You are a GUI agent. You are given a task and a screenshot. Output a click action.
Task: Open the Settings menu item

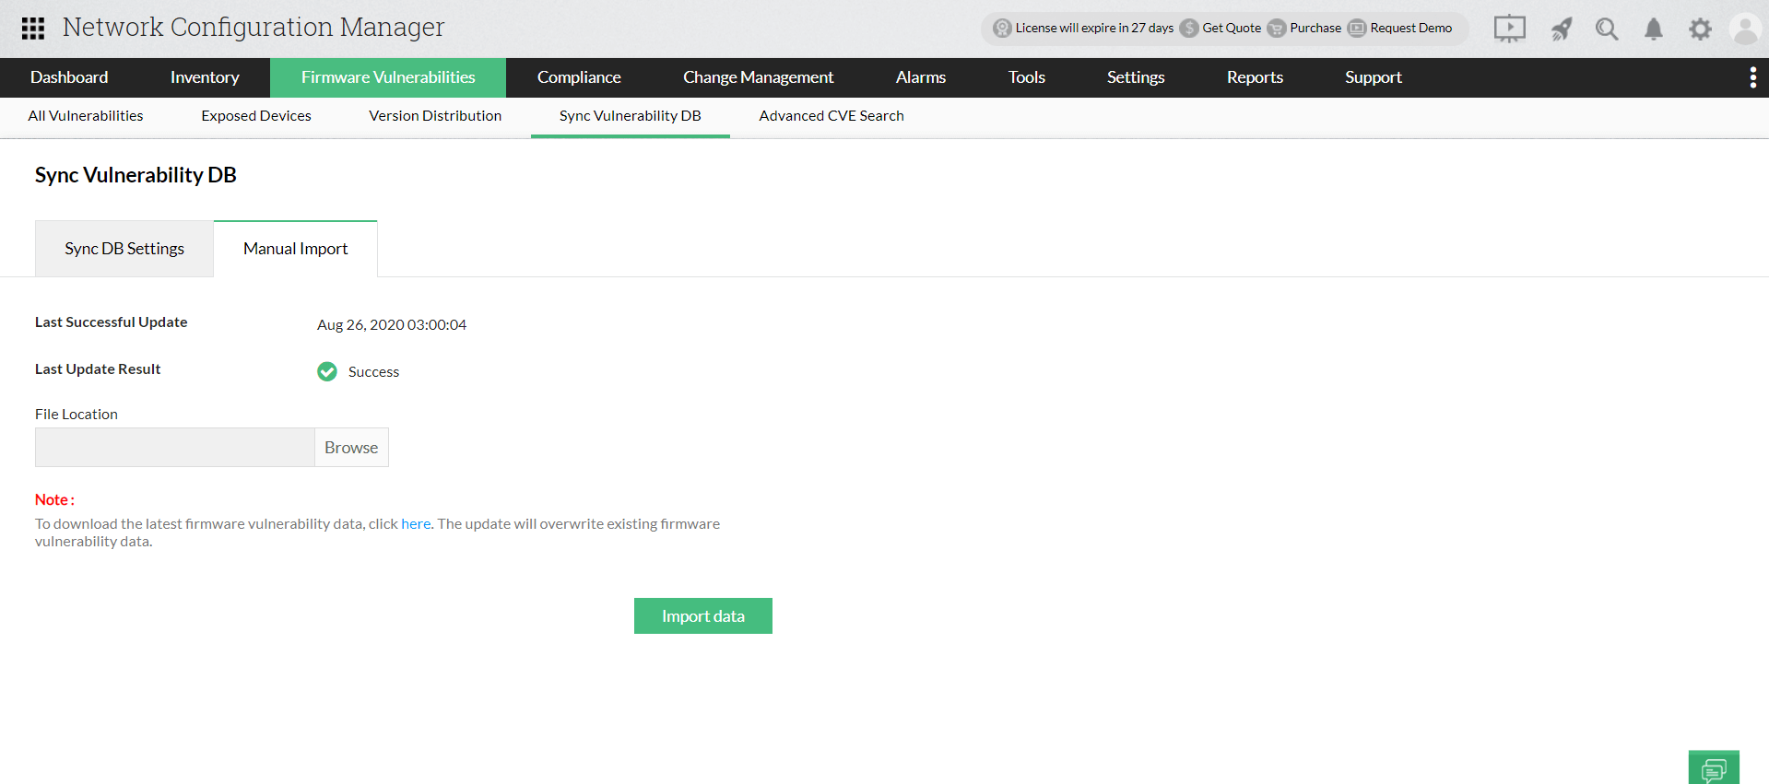[x=1136, y=77]
